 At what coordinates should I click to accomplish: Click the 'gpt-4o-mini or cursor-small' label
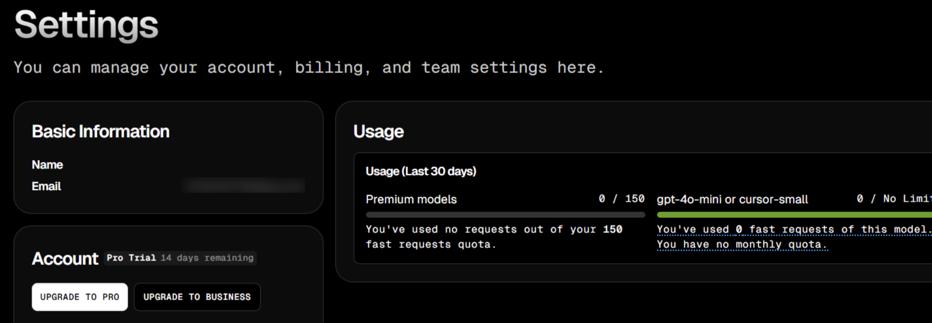[732, 199]
